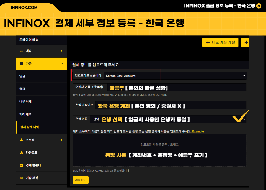Expand the 계좌 menu chevron

62,51
